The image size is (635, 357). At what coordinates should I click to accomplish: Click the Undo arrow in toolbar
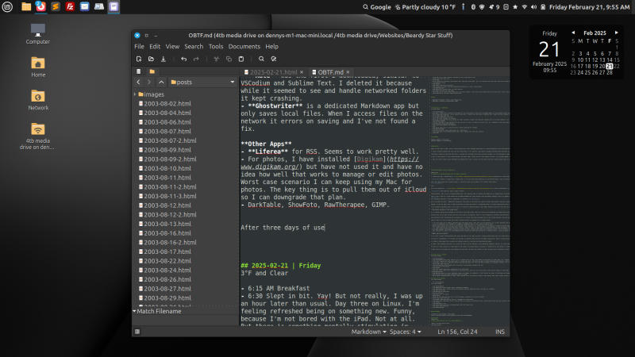click(x=183, y=59)
